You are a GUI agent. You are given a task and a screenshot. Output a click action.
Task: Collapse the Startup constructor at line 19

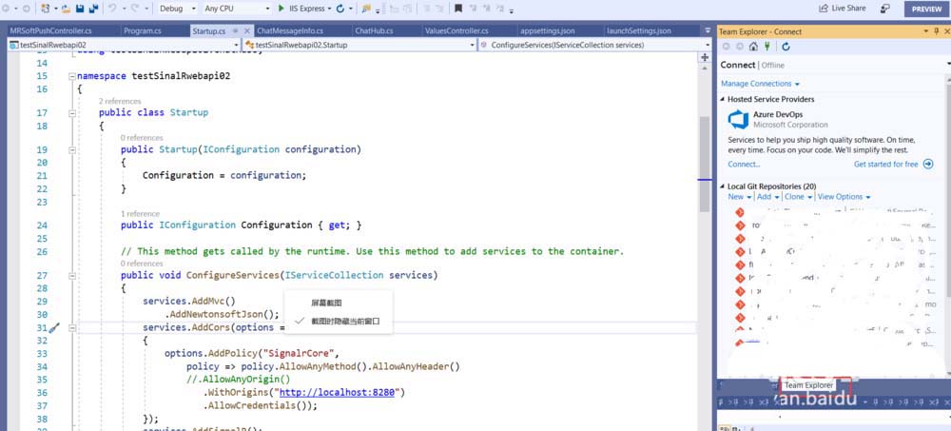click(x=72, y=149)
